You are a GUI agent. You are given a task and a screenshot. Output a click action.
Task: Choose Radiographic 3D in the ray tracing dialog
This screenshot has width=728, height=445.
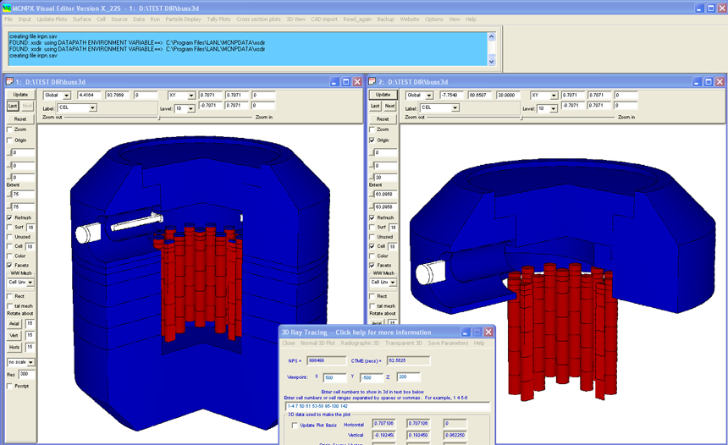(x=360, y=343)
